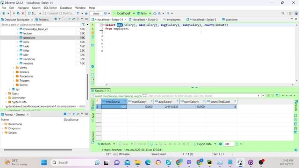Switch results view to Text
299x168 pixels.
(x=93, y=117)
